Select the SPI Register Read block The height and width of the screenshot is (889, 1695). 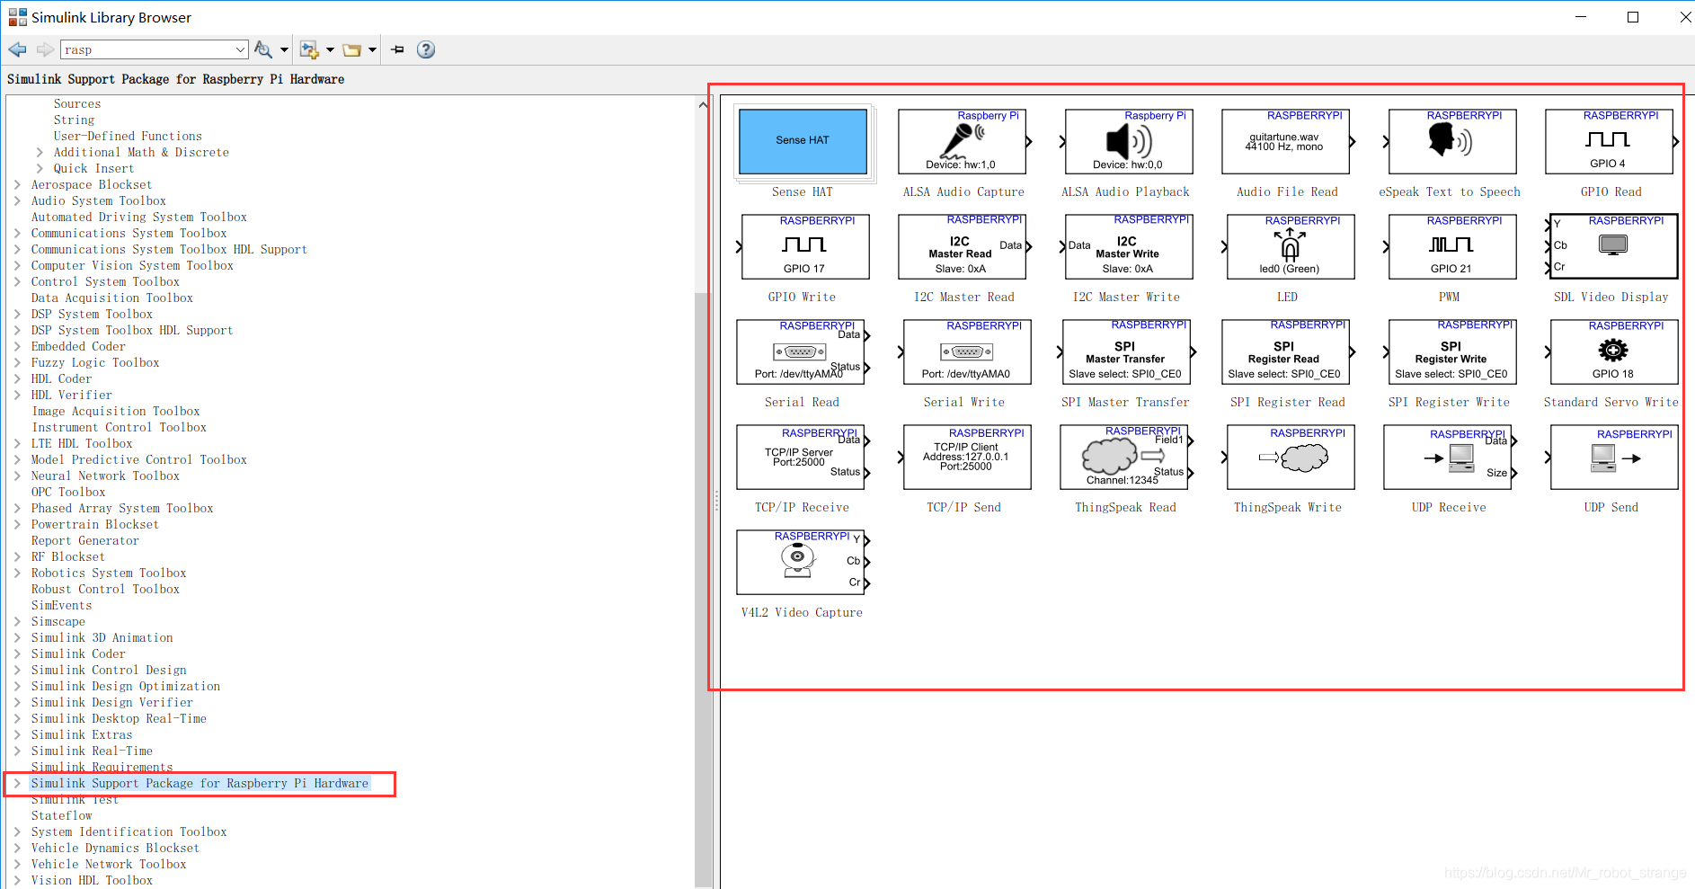1288,351
